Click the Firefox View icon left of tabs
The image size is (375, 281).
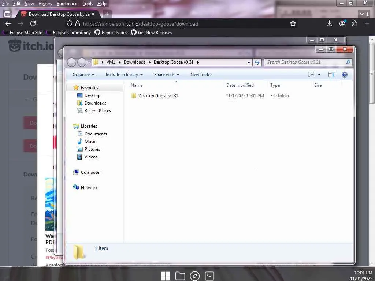(7, 14)
